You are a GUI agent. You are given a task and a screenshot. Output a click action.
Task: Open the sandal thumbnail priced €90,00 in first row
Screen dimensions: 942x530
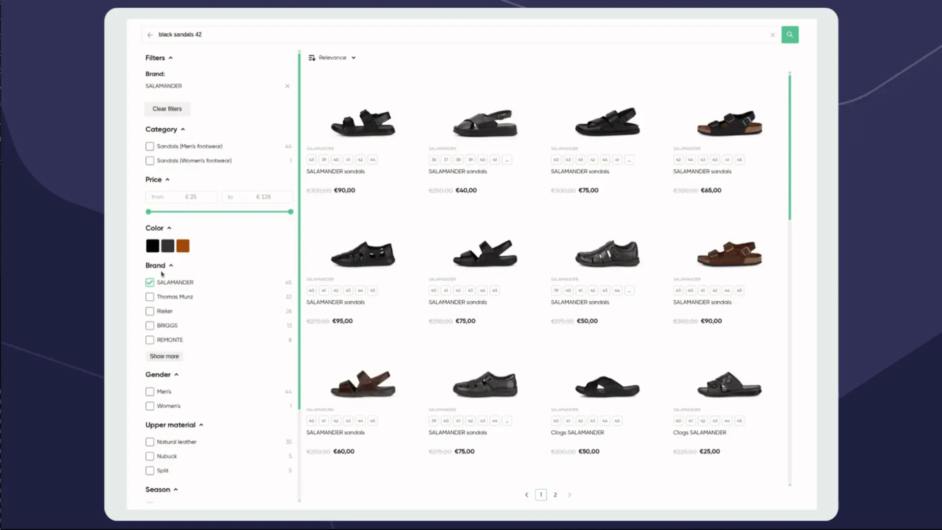(363, 123)
